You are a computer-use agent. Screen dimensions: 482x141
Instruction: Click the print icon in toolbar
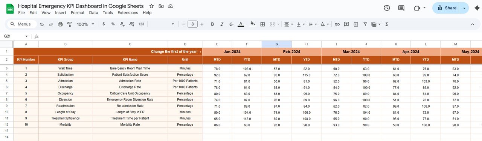60,24
